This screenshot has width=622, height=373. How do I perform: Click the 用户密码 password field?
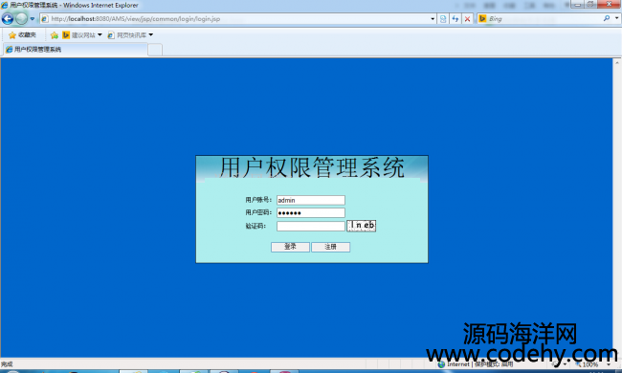311,213
